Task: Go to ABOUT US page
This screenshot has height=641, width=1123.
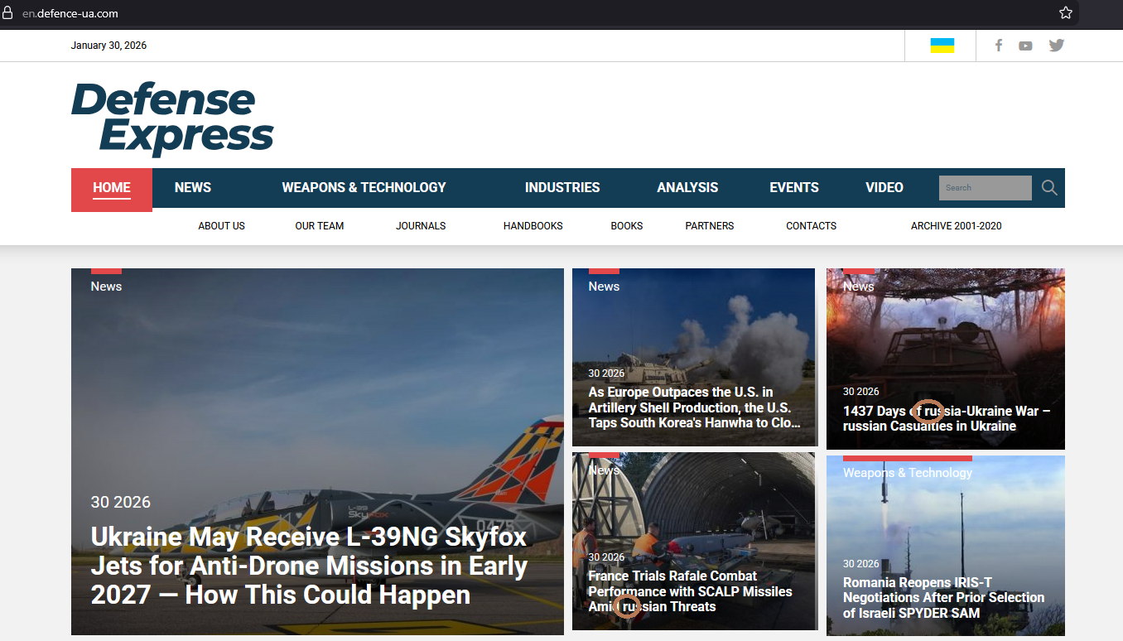Action: click(x=221, y=225)
